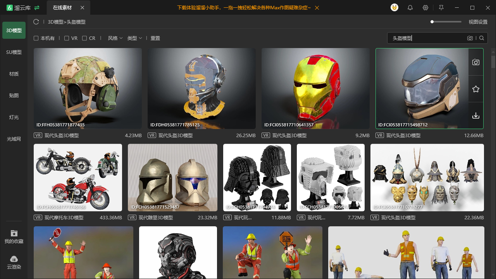Open the worker holding SLOW sign thumbnail
The image size is (496, 279).
pyautogui.click(x=272, y=253)
